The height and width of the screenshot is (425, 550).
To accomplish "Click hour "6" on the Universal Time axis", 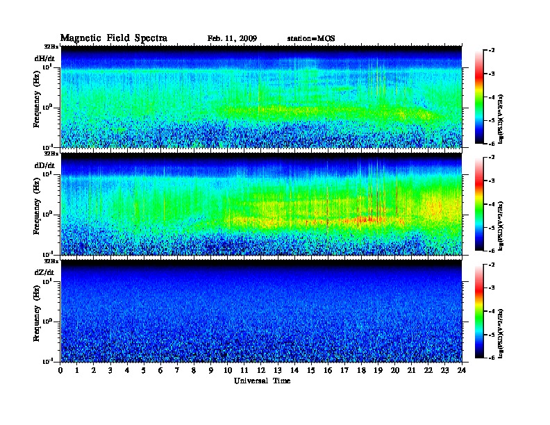I will point(160,370).
